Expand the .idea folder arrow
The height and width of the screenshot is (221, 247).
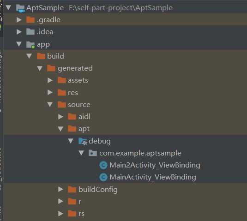[x=19, y=32]
